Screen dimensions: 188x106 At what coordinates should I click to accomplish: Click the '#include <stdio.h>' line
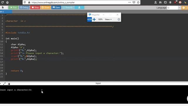18,33
